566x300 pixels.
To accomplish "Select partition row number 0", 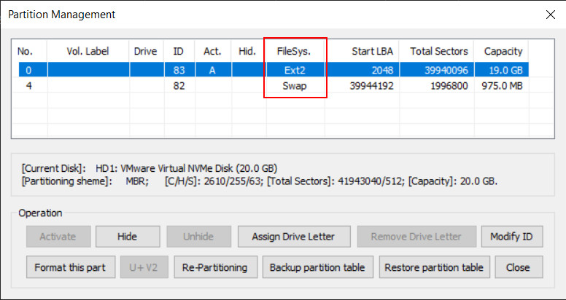I will (274, 70).
